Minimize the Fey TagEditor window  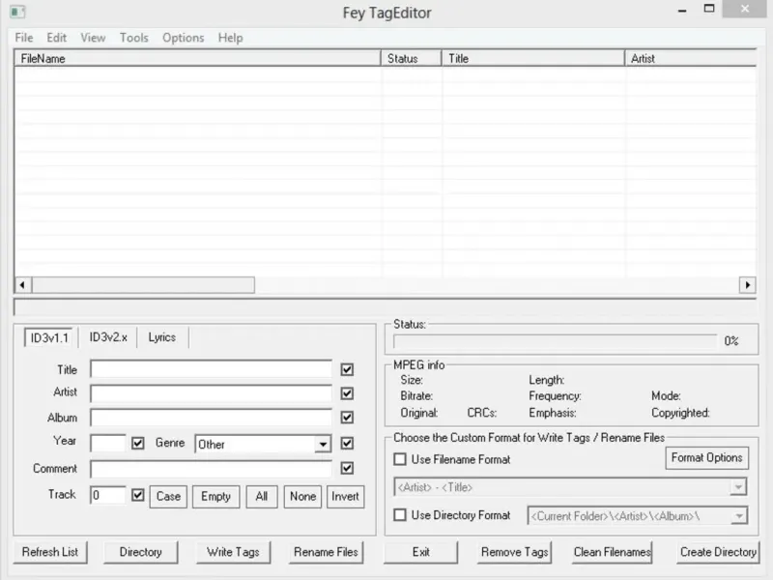coord(682,10)
